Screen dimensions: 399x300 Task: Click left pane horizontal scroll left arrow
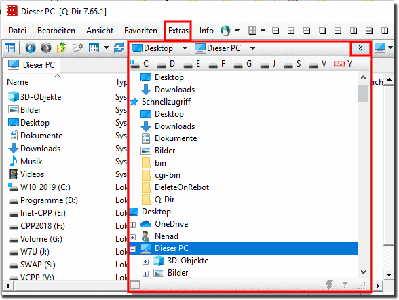pyautogui.click(x=7, y=286)
